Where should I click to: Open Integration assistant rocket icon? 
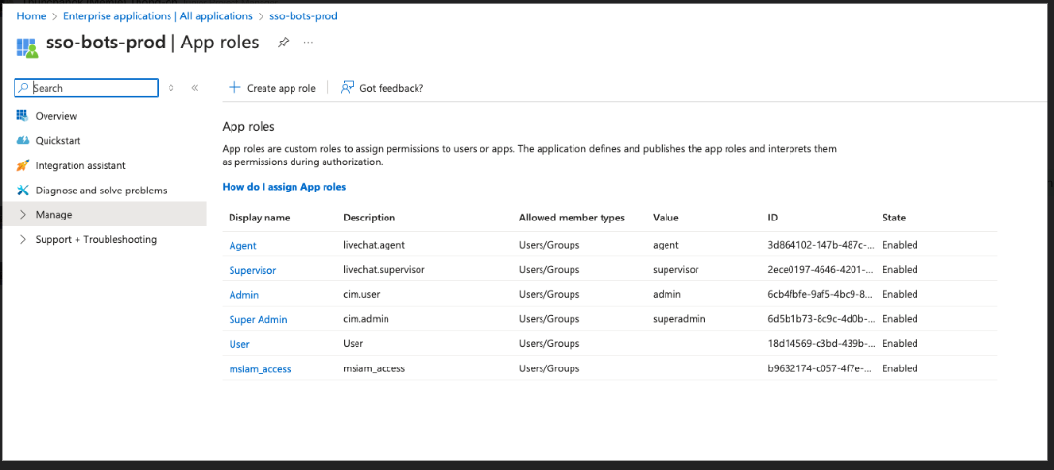click(x=22, y=165)
